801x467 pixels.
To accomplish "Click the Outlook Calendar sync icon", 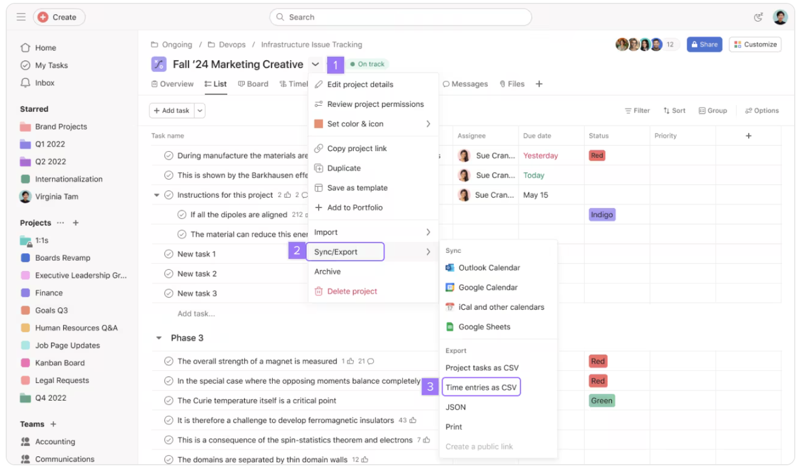I will [450, 268].
